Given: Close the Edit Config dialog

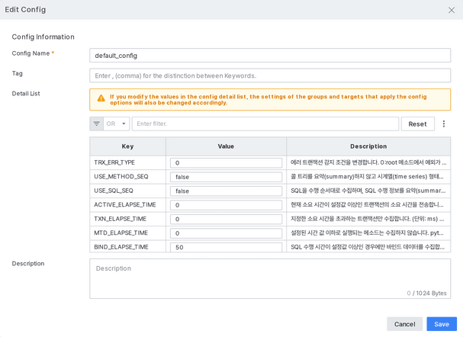Looking at the screenshot, I should pyautogui.click(x=452, y=10).
